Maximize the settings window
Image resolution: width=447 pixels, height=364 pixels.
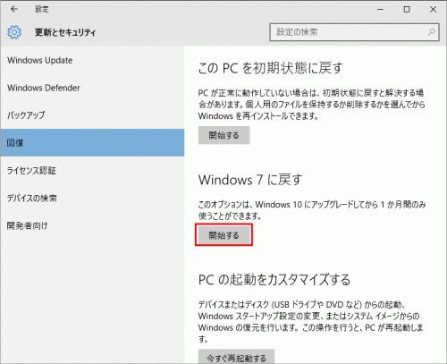[x=407, y=9]
